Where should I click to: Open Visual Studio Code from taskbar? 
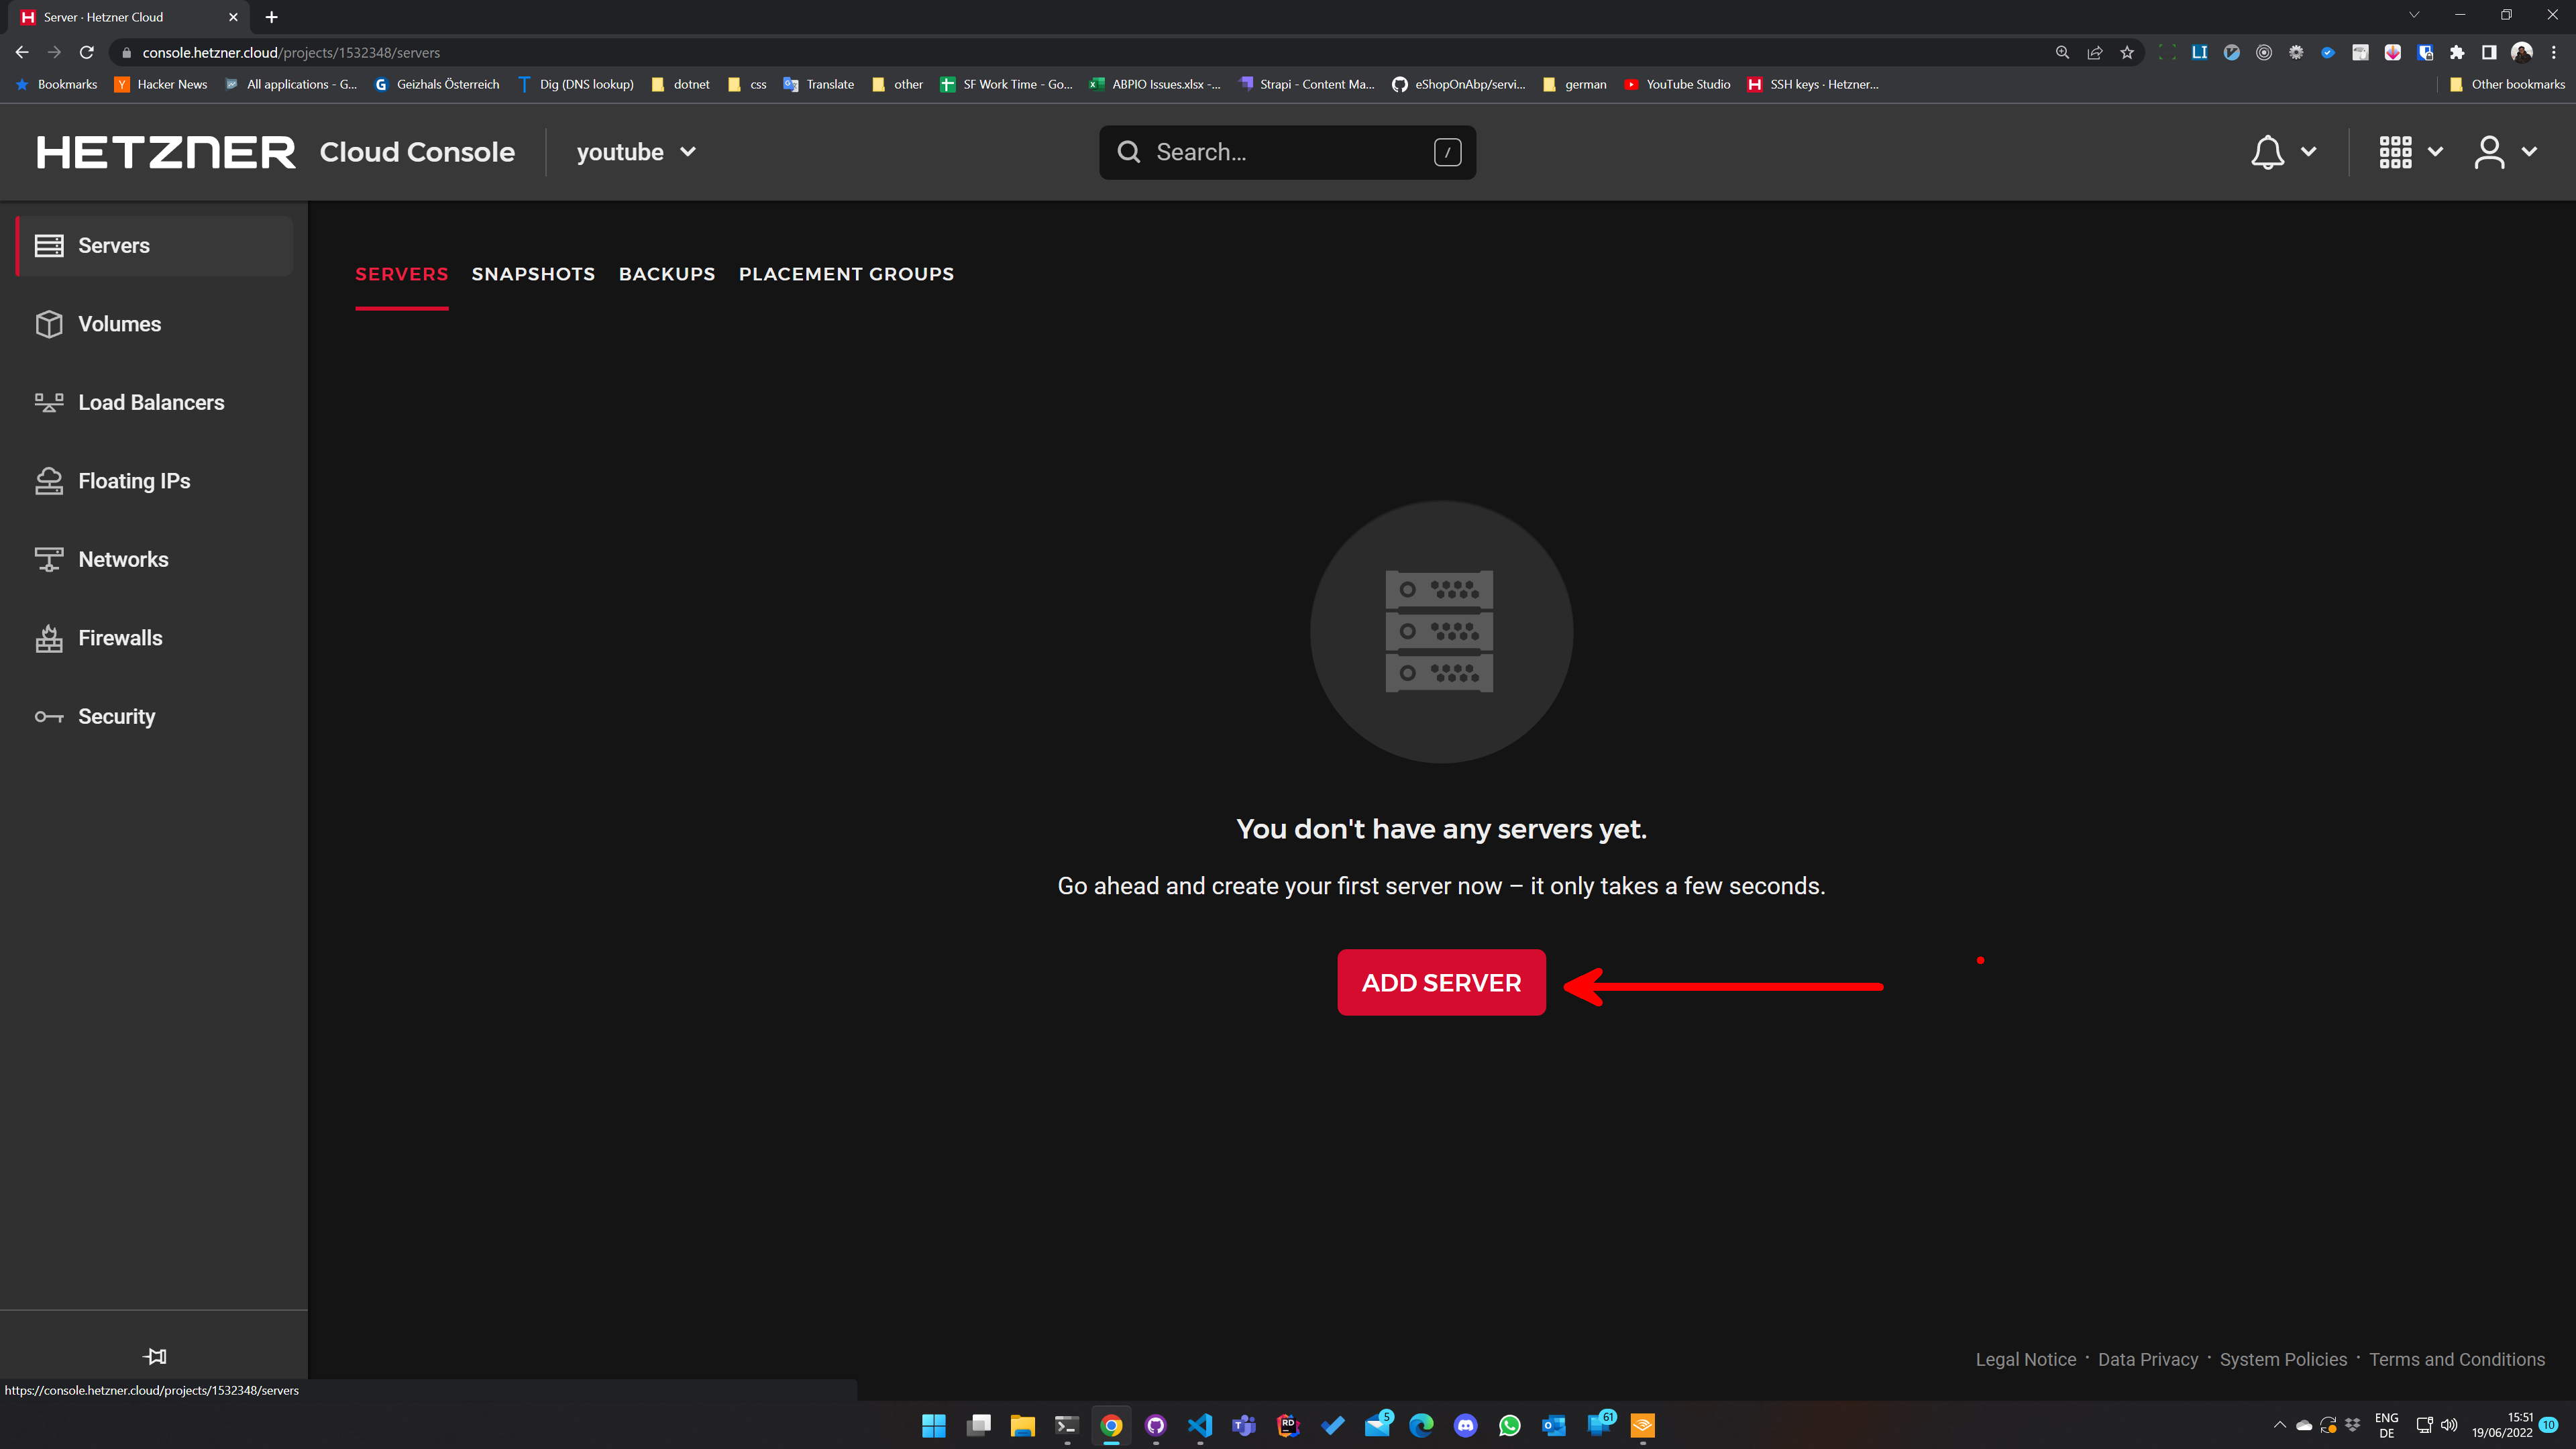[x=1200, y=1425]
